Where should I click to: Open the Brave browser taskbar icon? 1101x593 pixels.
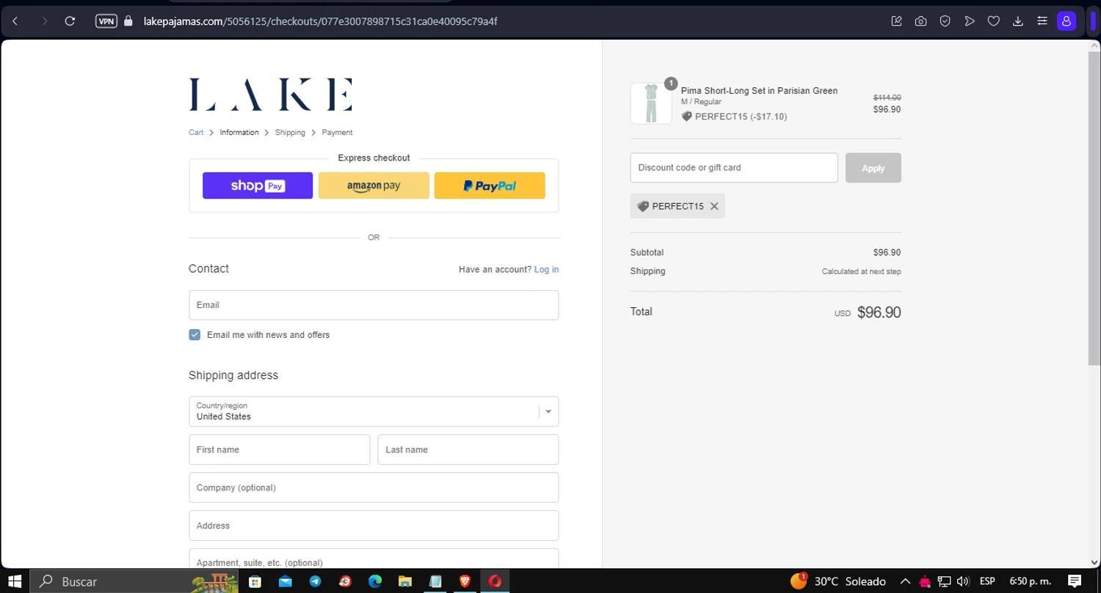465,581
